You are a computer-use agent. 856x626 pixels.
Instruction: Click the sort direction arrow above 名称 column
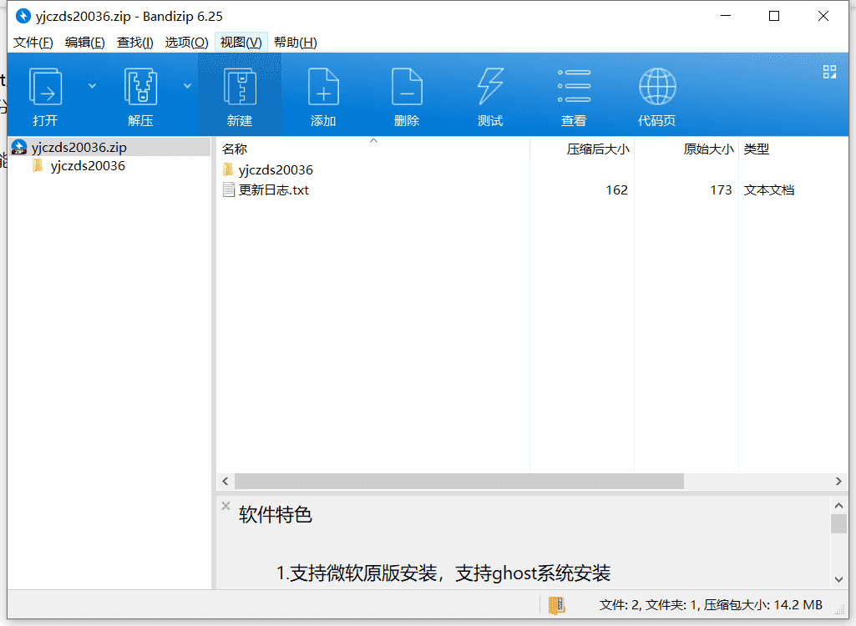click(373, 141)
